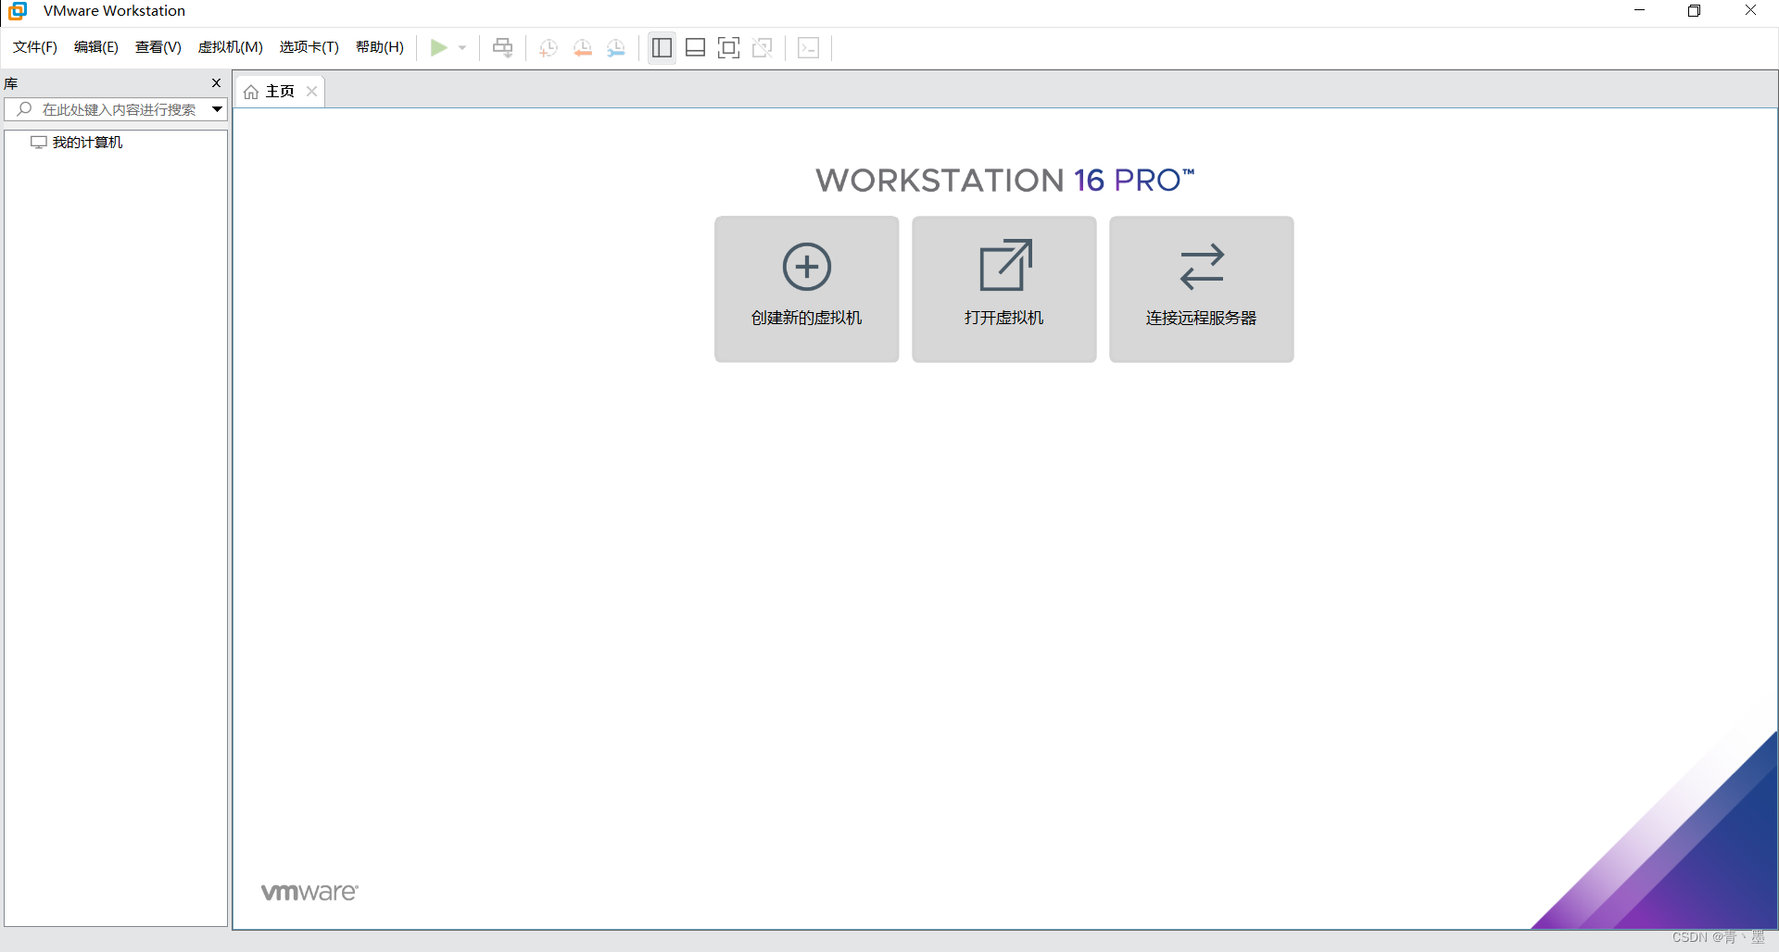This screenshot has width=1779, height=952.
Task: Click 创建新的虚拟机 to create a new VM
Action: click(806, 289)
